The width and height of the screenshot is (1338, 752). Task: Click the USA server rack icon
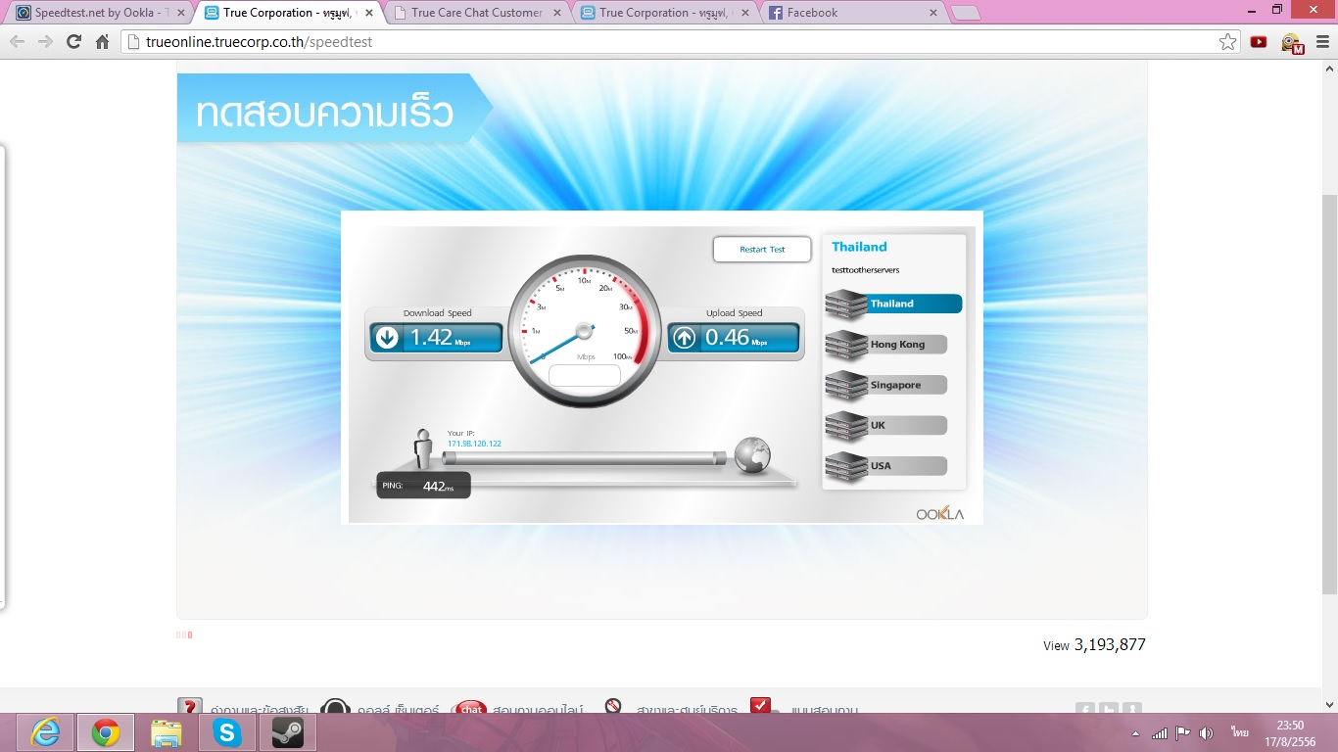tap(846, 467)
